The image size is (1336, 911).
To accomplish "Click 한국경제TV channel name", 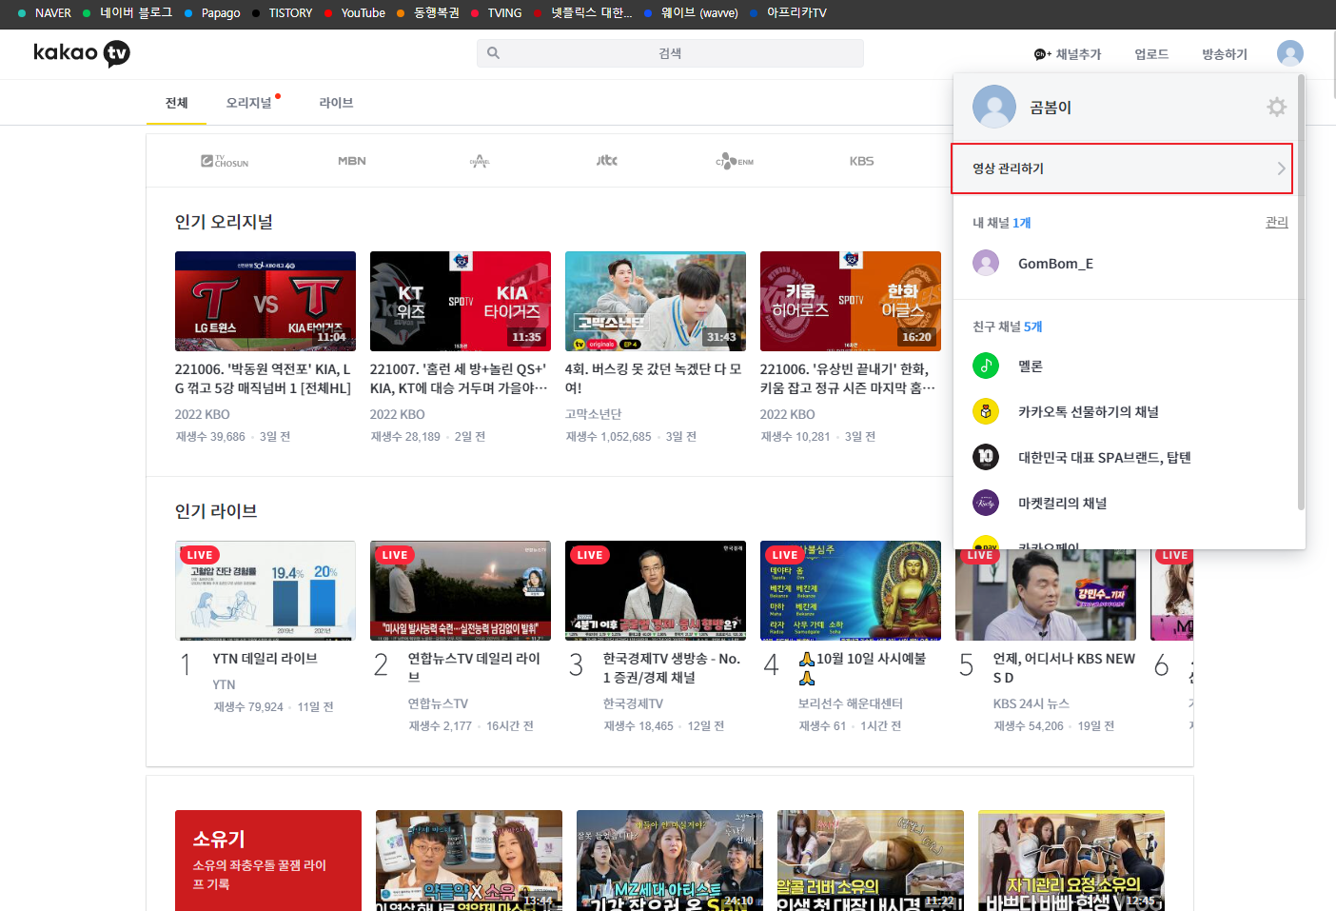I will pos(634,703).
